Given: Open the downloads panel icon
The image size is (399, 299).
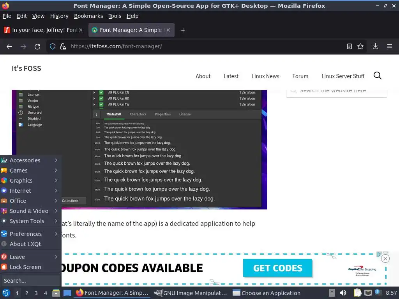Looking at the screenshot, I should coord(375,46).
